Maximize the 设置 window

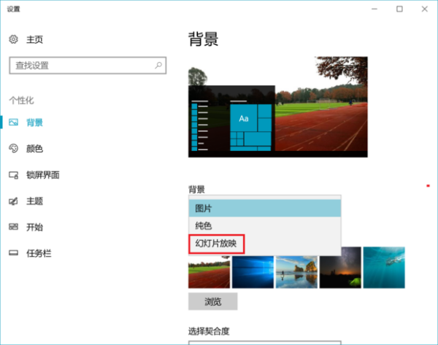400,9
